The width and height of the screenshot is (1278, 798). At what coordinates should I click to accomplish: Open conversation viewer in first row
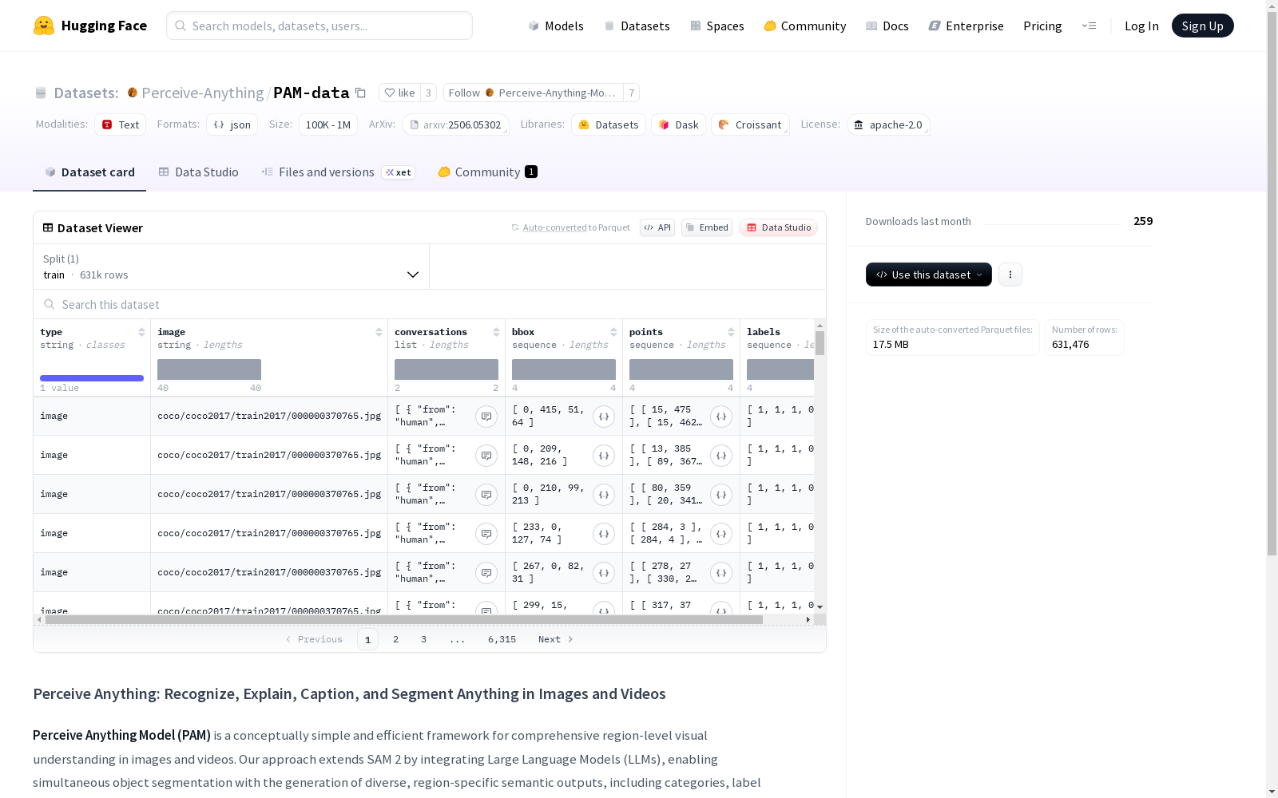coord(486,417)
